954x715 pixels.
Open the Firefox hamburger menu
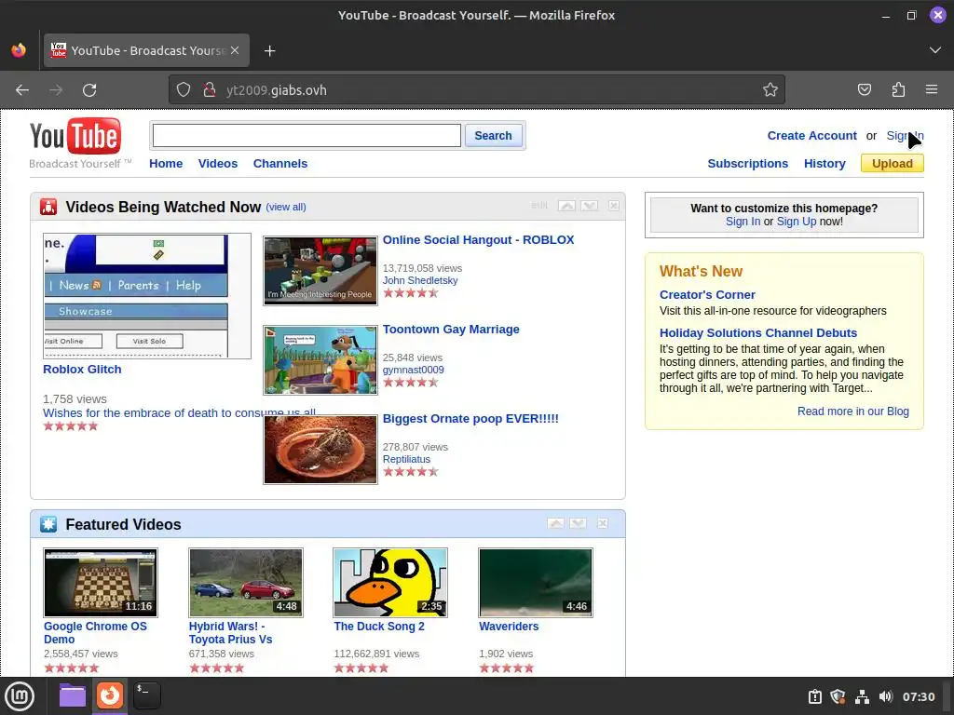(932, 90)
